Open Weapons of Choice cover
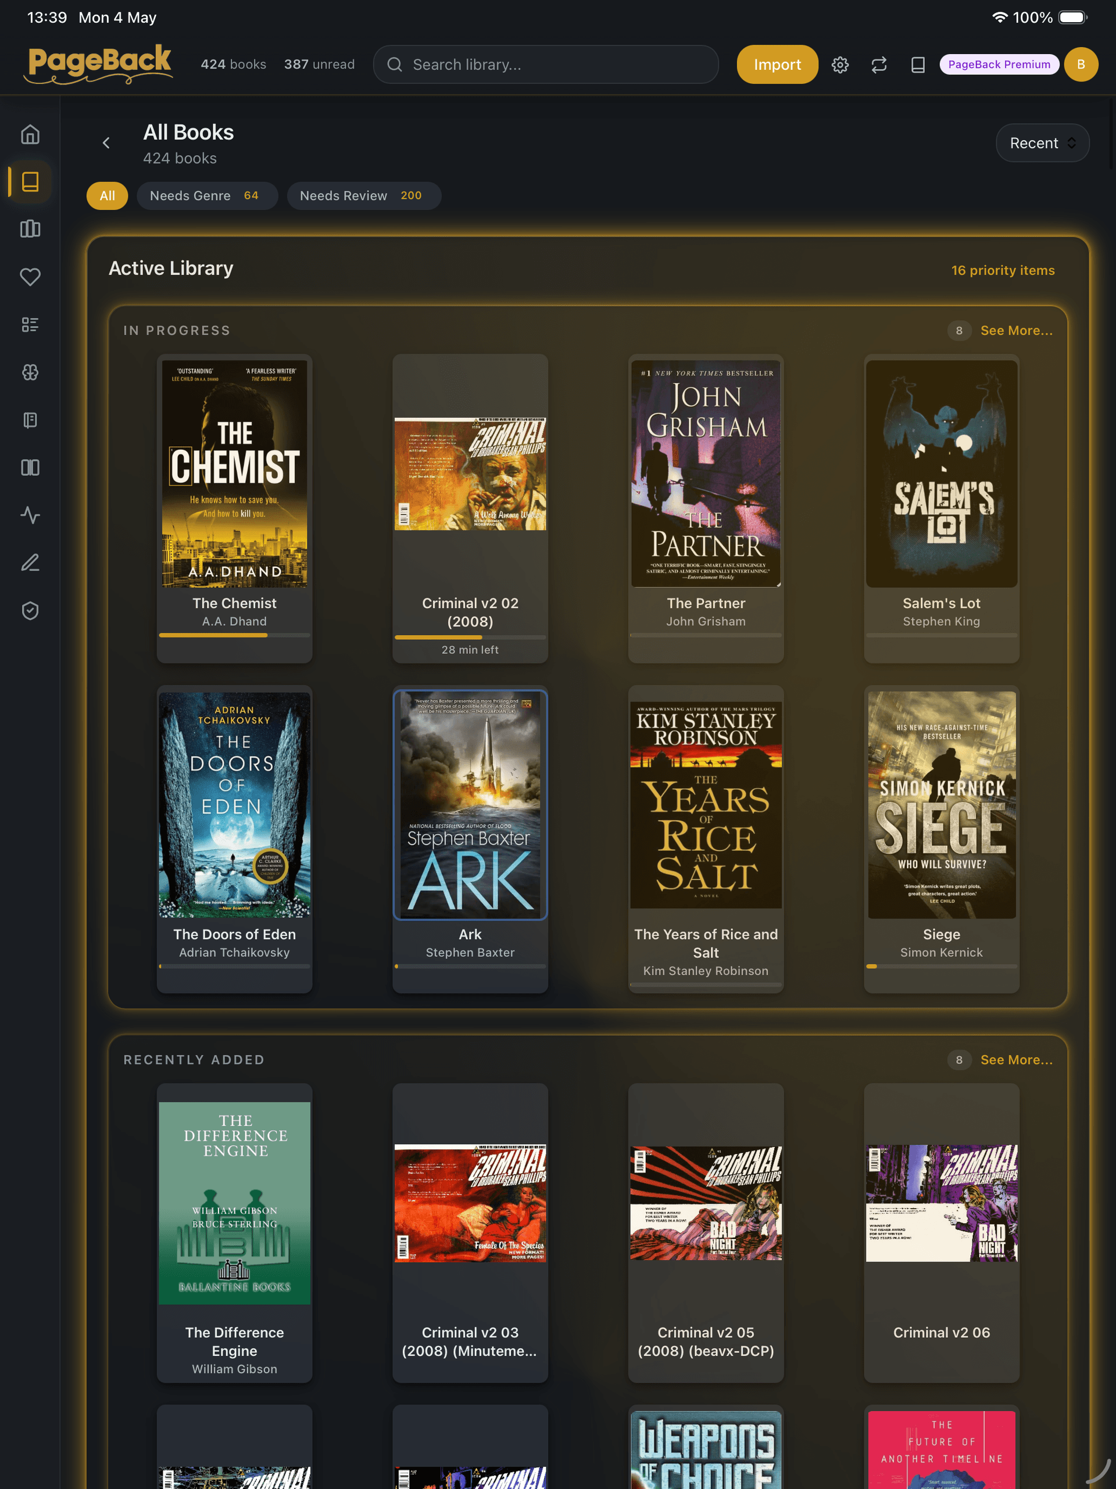Image resolution: width=1116 pixels, height=1489 pixels. 706,1450
